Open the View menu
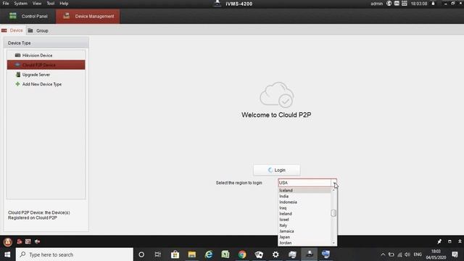Image resolution: width=464 pixels, height=261 pixels. (x=37, y=4)
